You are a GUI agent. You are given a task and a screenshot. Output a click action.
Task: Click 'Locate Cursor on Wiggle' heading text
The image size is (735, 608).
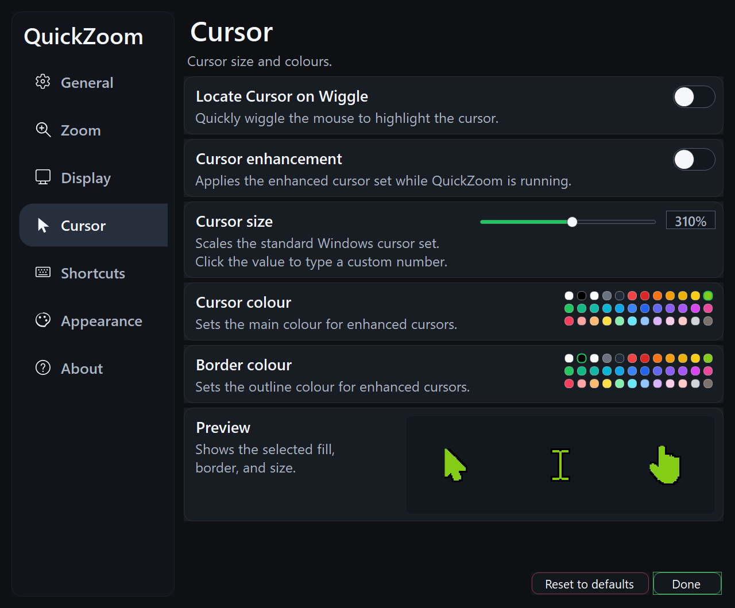282,96
